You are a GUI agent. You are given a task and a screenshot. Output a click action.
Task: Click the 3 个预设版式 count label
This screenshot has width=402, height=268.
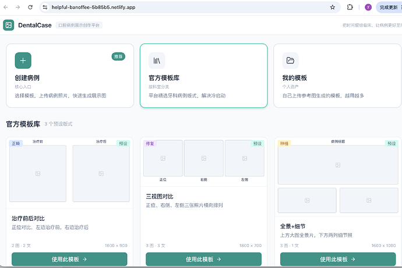58,124
